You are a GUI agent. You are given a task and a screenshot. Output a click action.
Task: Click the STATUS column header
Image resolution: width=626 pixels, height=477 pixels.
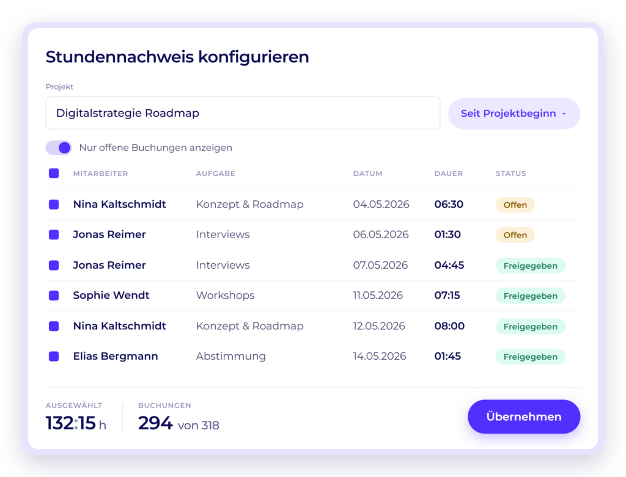tap(511, 173)
